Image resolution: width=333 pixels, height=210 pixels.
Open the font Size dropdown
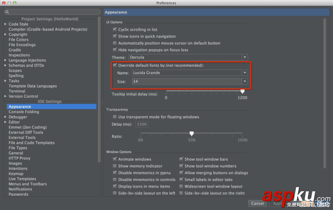pos(190,82)
